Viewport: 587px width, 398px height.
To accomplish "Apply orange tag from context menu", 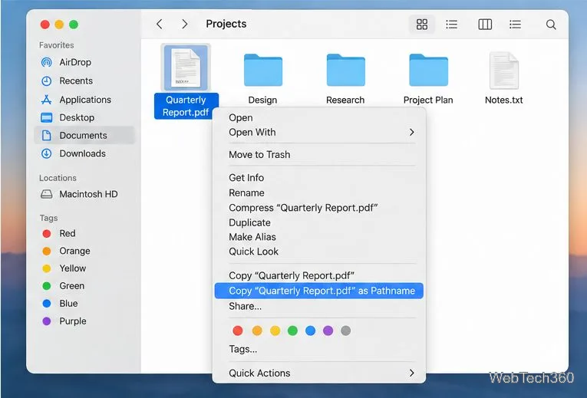I will 257,331.
